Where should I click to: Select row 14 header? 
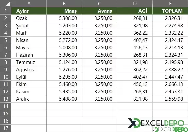6,106
